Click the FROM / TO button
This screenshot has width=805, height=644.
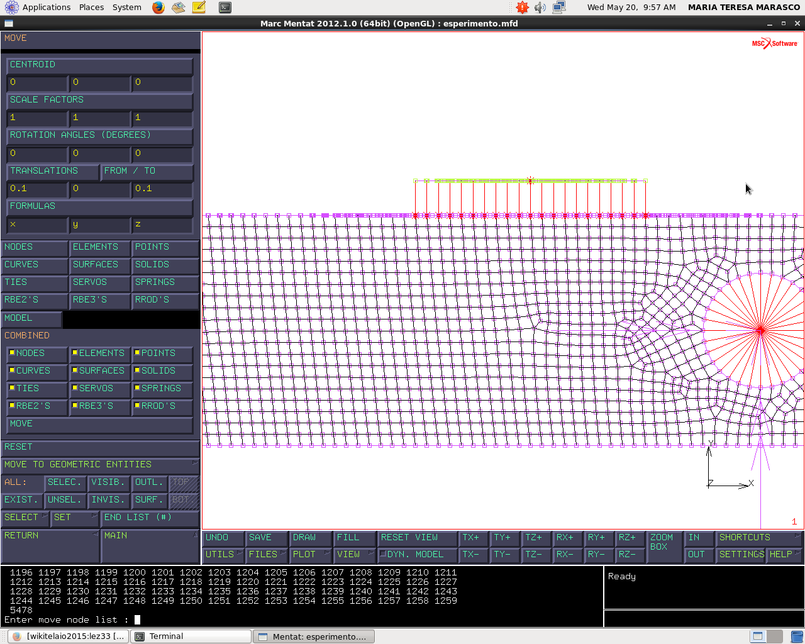click(147, 171)
